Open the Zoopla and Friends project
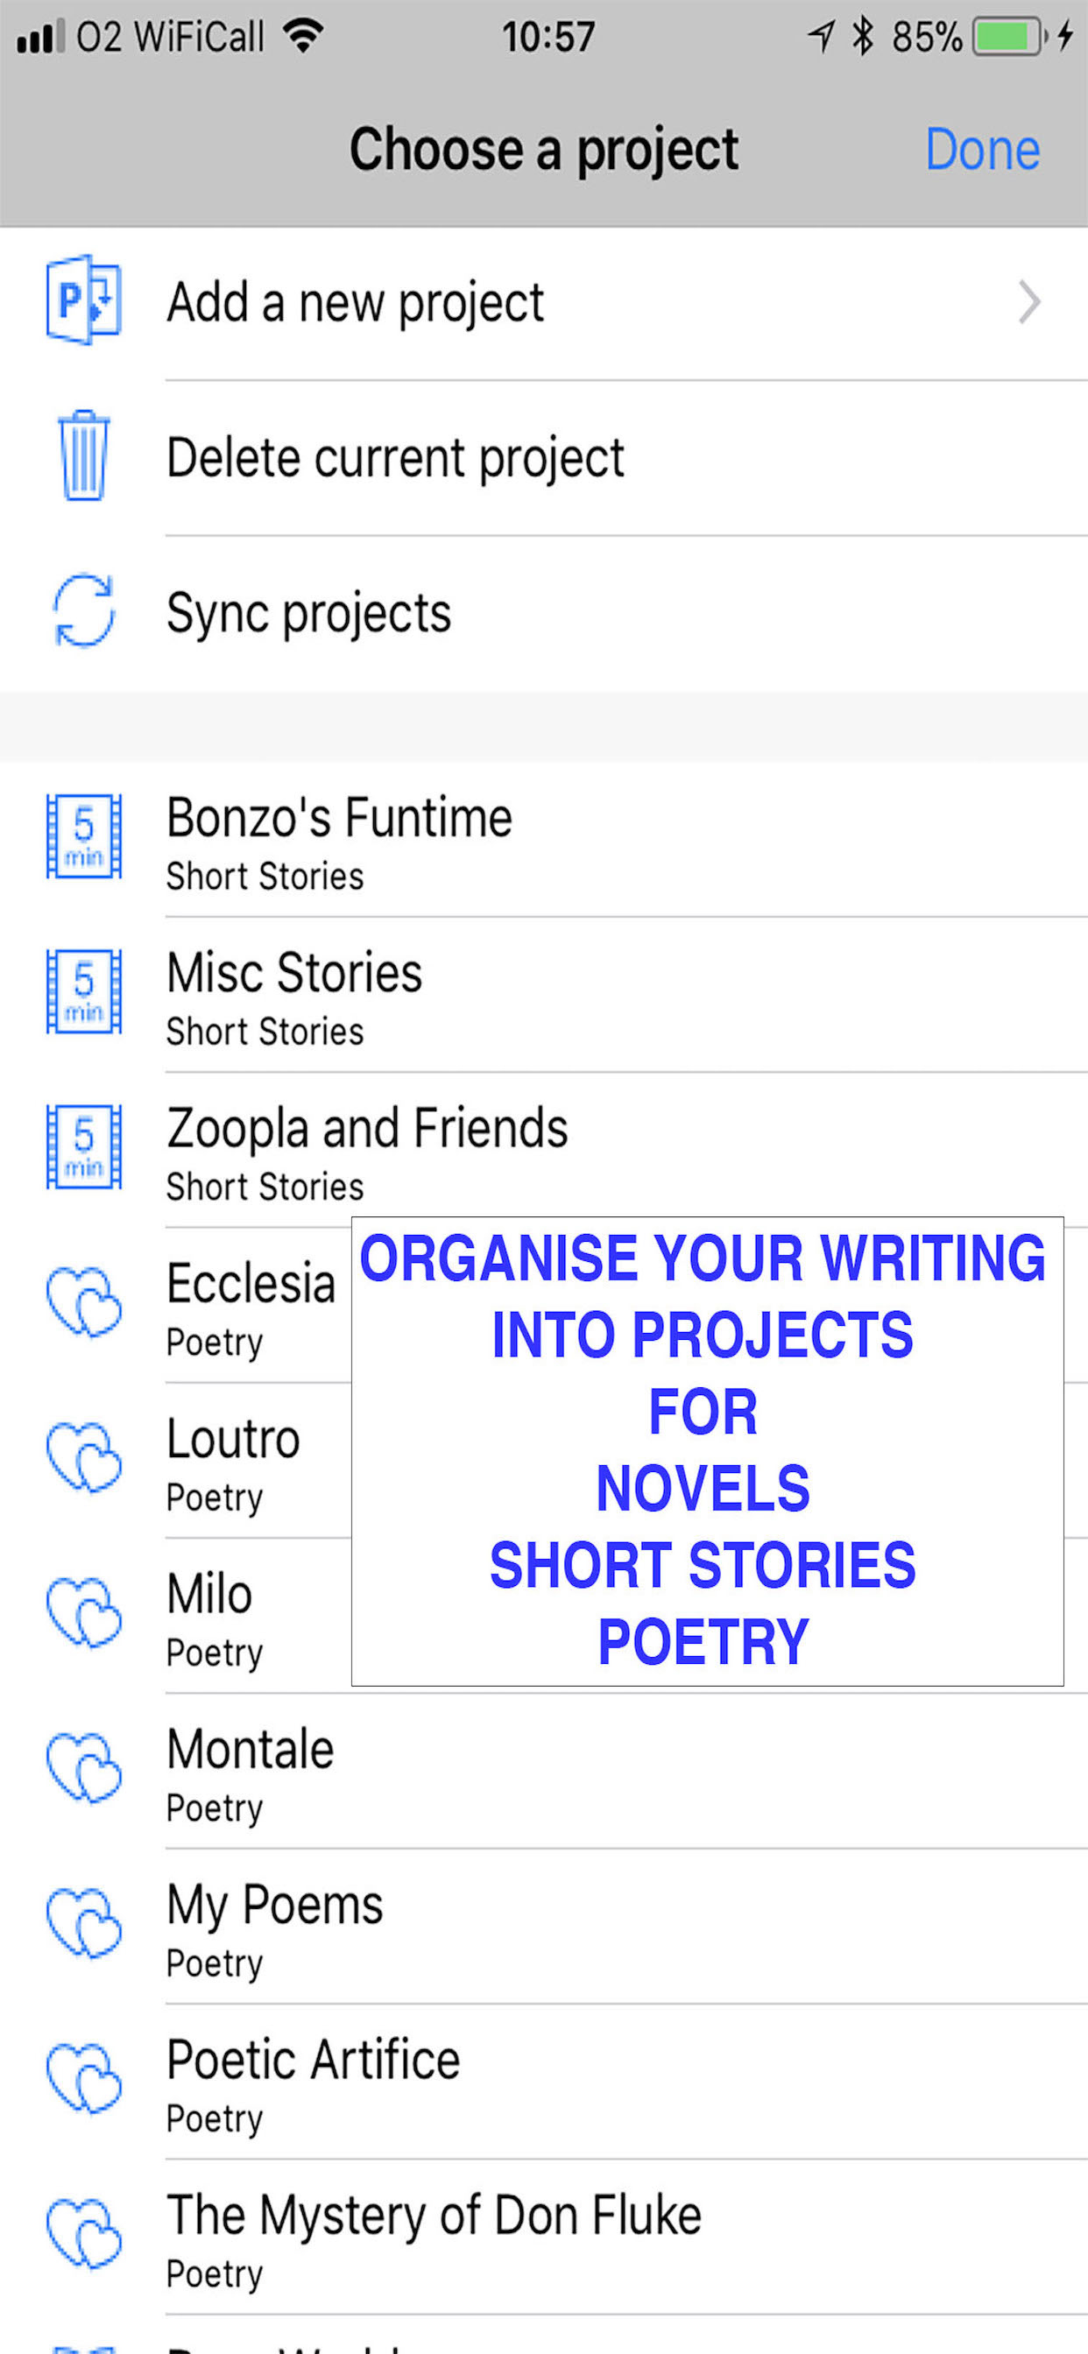Image resolution: width=1088 pixels, height=2354 pixels. pyautogui.click(x=544, y=1151)
